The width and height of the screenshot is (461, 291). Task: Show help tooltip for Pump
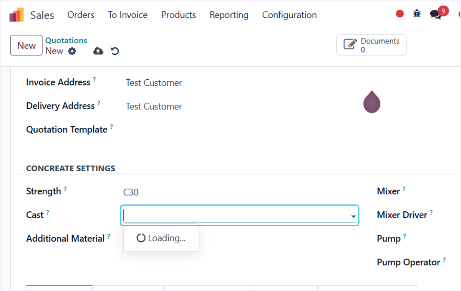pos(405,236)
